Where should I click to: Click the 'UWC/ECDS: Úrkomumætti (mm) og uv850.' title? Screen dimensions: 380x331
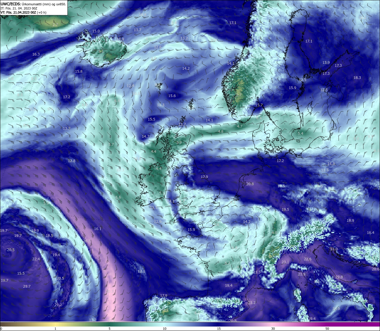click(33, 4)
